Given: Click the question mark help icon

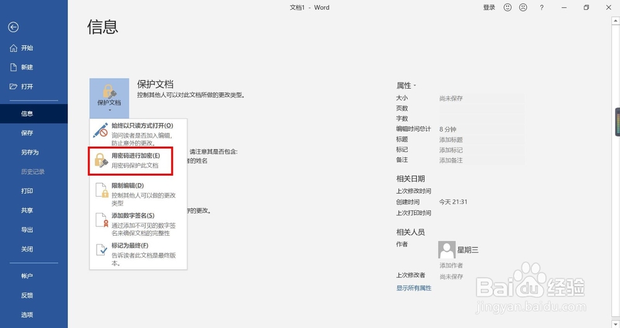Looking at the screenshot, I should [542, 7].
